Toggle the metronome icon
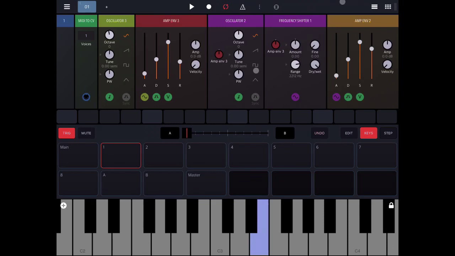 point(243,7)
